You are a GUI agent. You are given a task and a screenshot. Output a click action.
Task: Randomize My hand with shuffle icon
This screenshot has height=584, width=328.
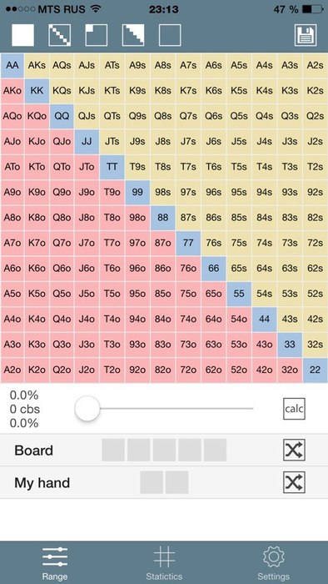(294, 482)
